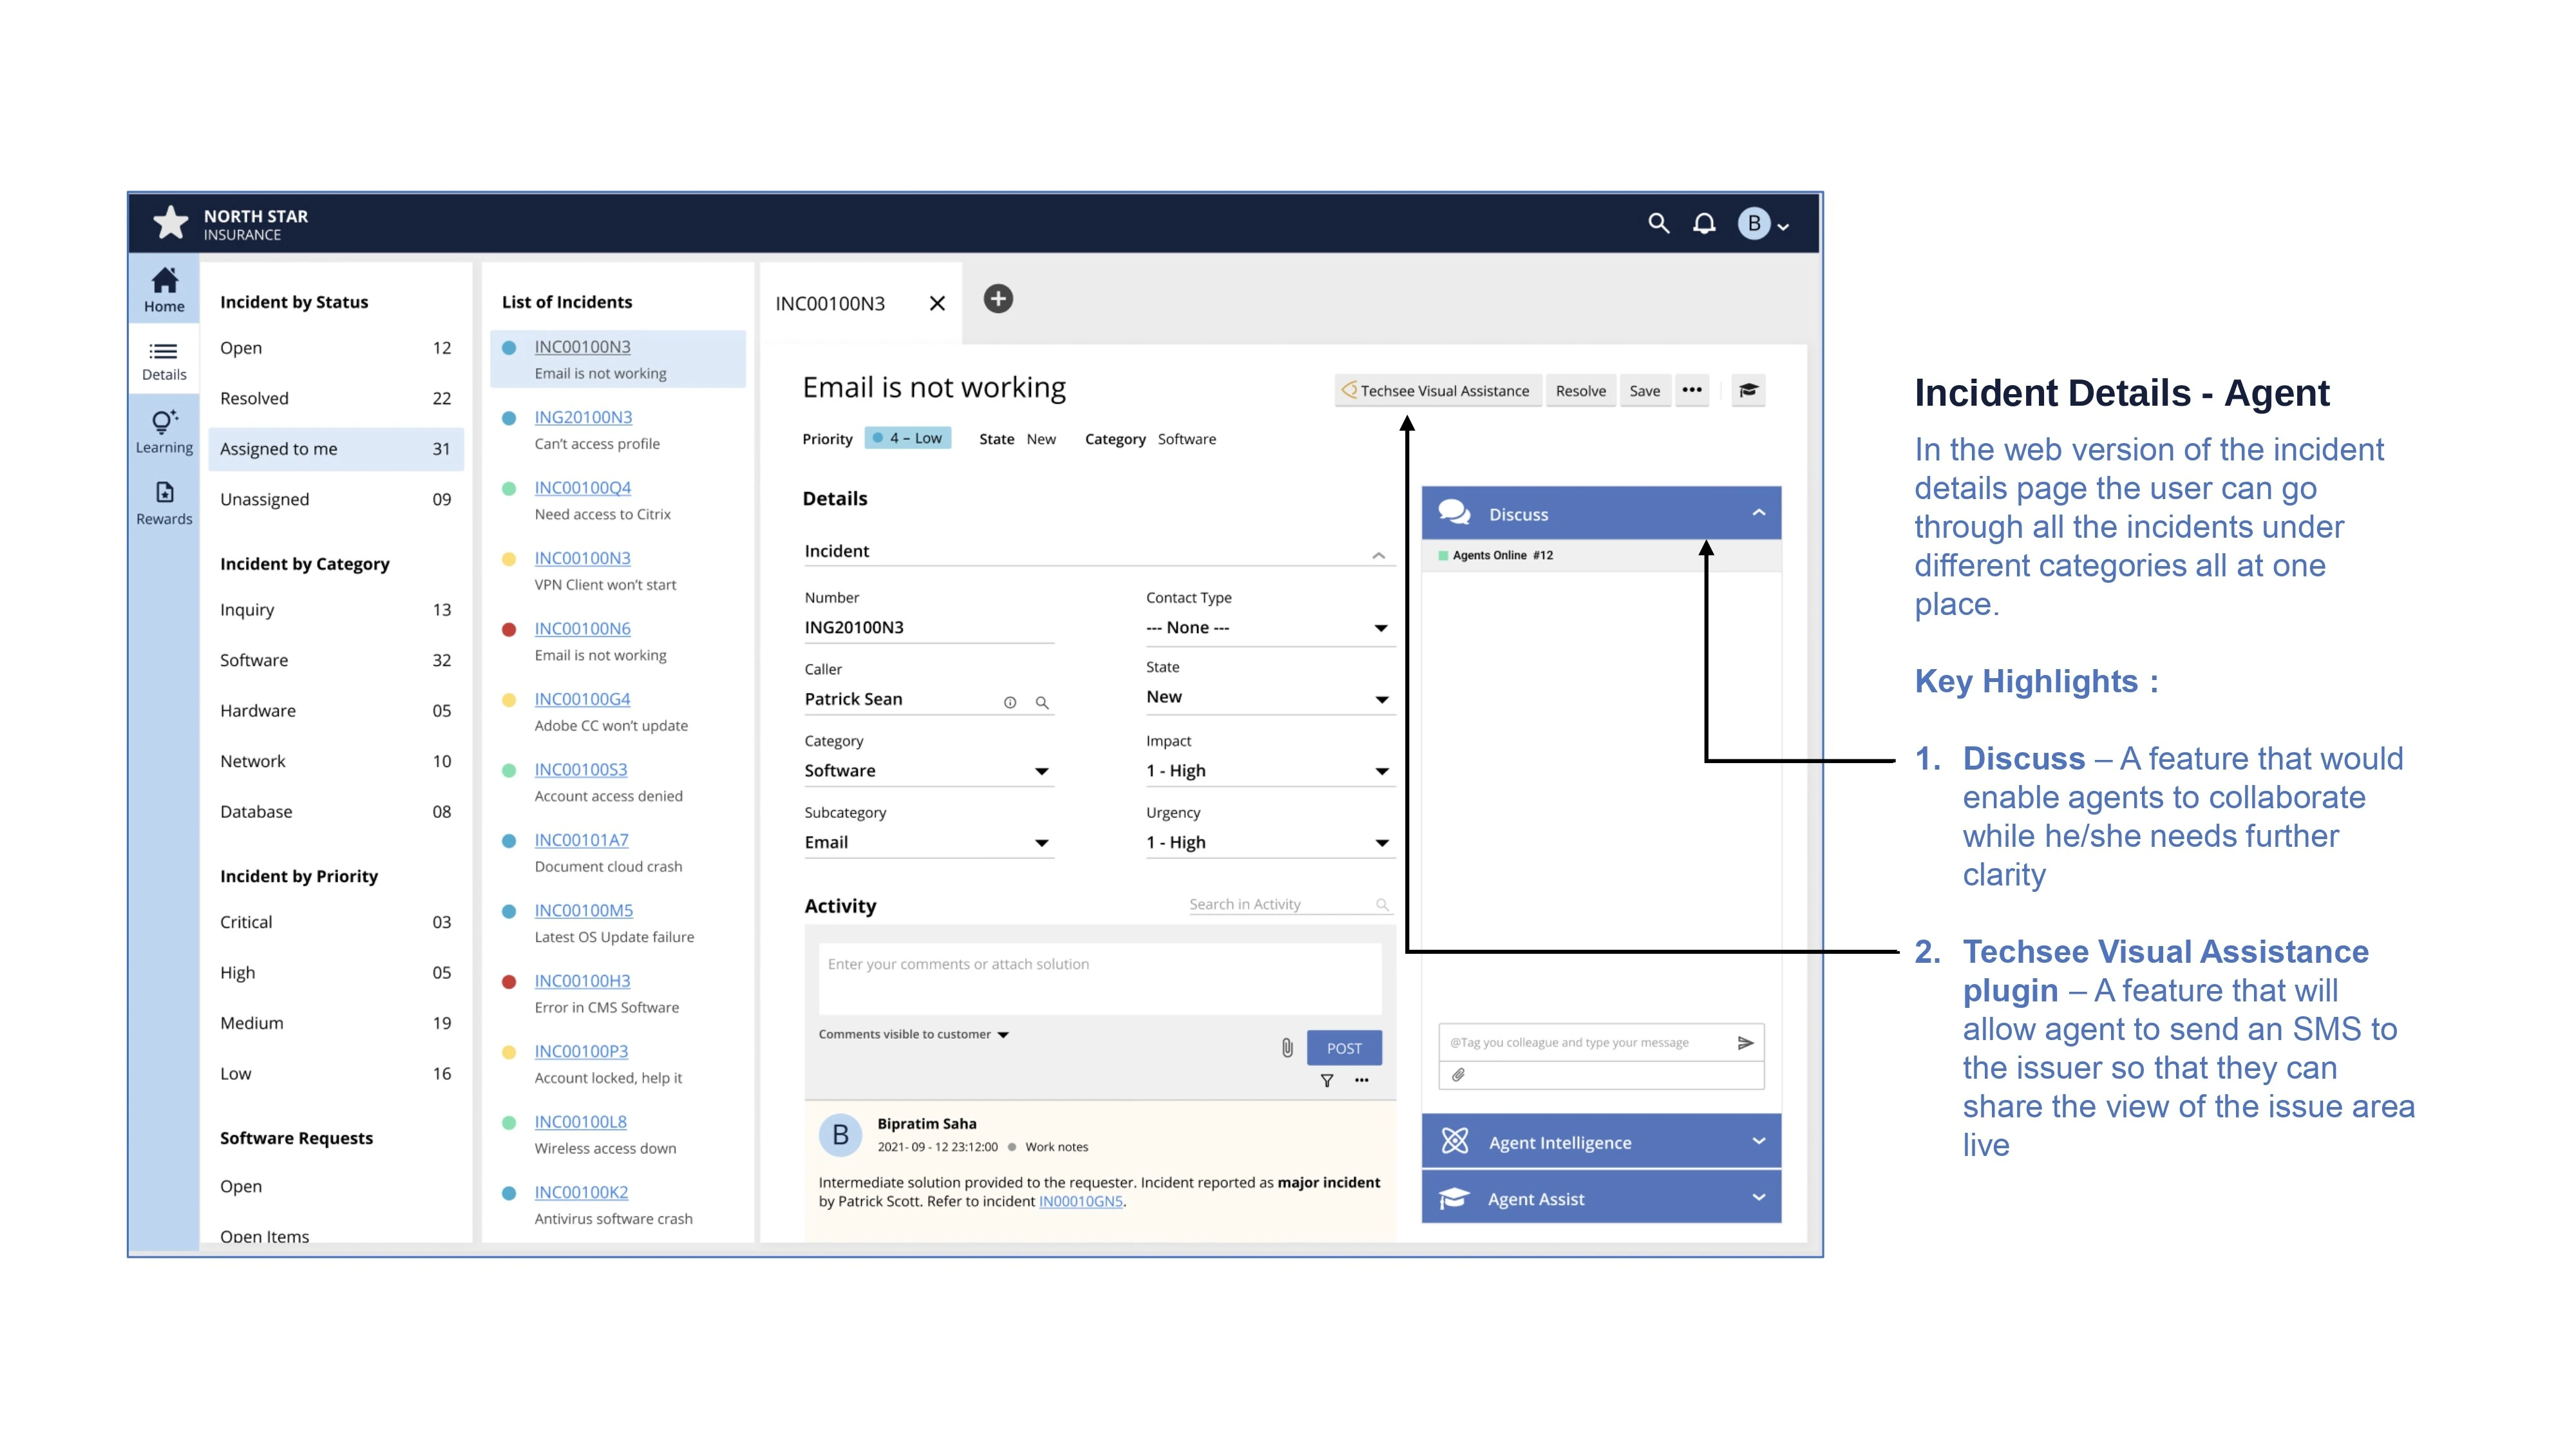Image resolution: width=2576 pixels, height=1449 pixels.
Task: Click the user avatar B in header
Action: coord(1753,223)
